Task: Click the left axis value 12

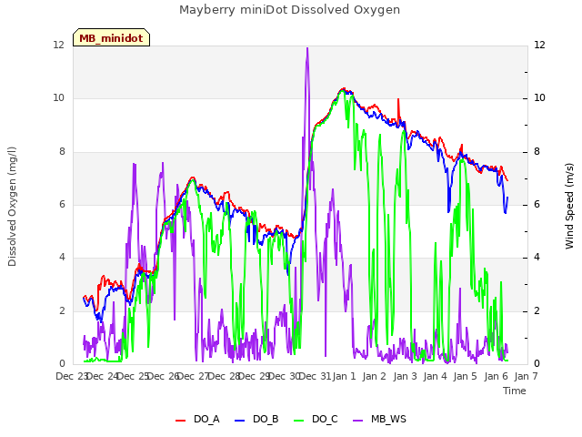Action: (58, 45)
